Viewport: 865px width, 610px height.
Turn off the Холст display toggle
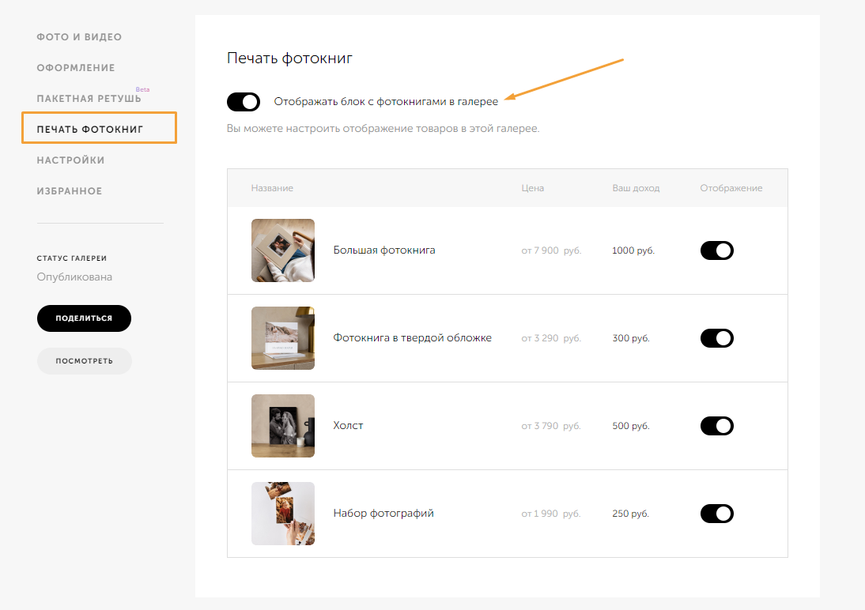coord(717,426)
